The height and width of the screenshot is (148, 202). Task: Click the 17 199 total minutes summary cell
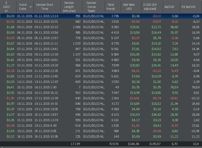pyautogui.click(x=76, y=143)
